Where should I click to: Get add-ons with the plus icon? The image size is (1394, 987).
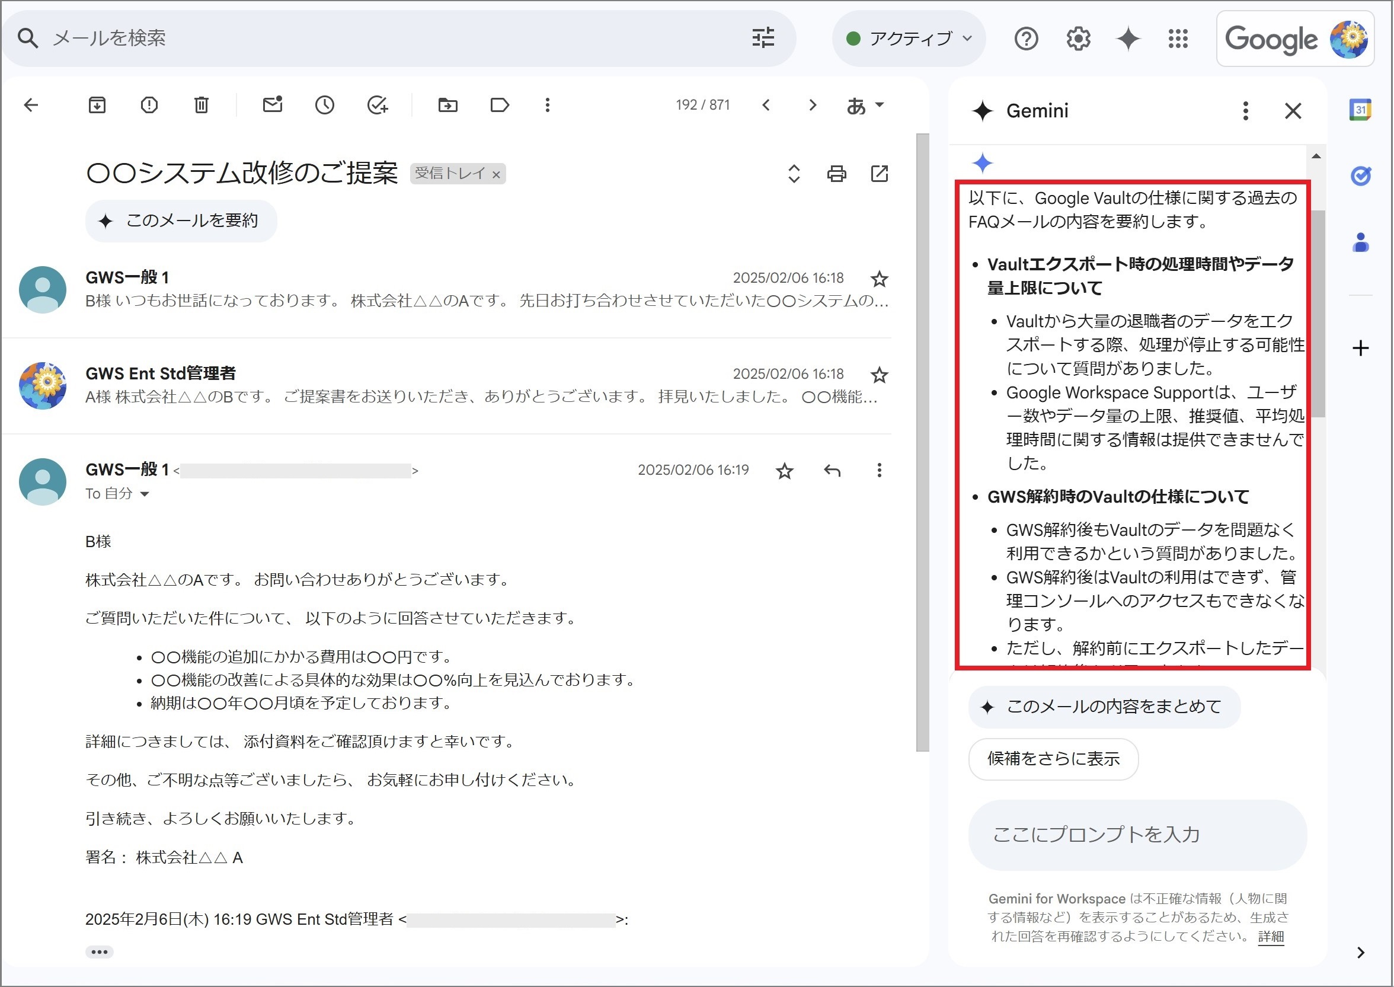pos(1360,348)
